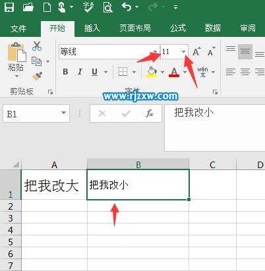Toggle Bold formatting
Viewport: 265px width, 271px height.
tap(65, 72)
